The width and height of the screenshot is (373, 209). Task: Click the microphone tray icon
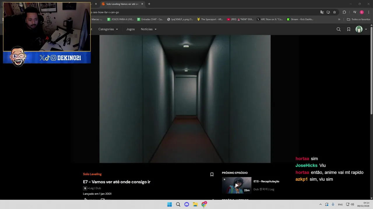pos(333,204)
